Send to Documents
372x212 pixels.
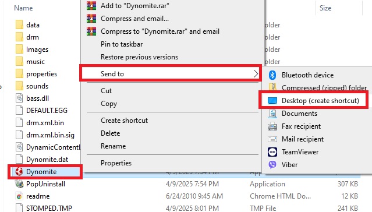tap(299, 114)
